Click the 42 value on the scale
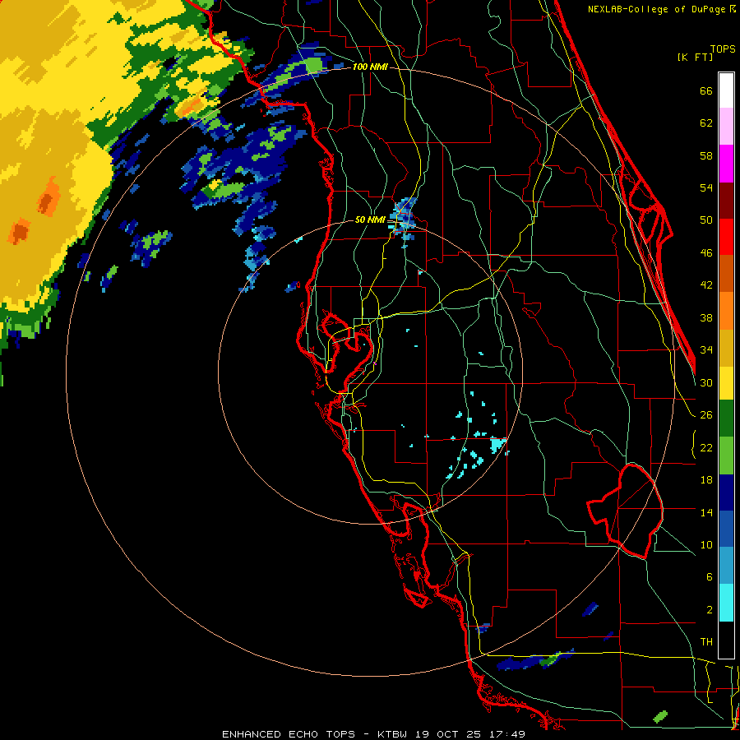The image size is (740, 740). (706, 285)
